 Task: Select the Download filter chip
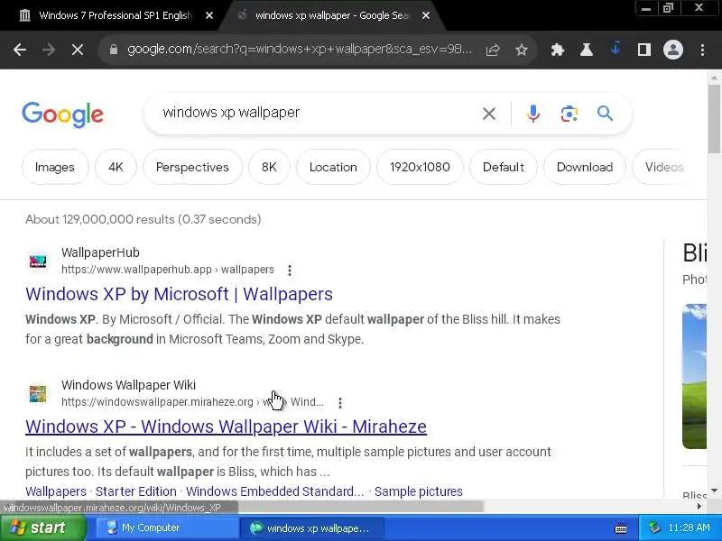[585, 167]
